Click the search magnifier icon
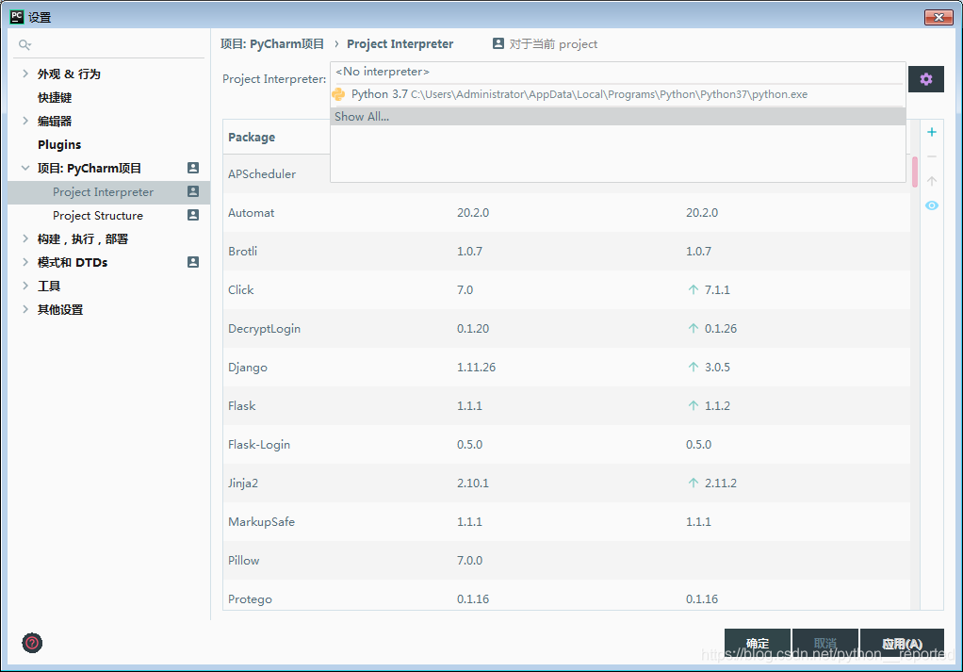Screen dimensions: 963x672 (x=24, y=45)
